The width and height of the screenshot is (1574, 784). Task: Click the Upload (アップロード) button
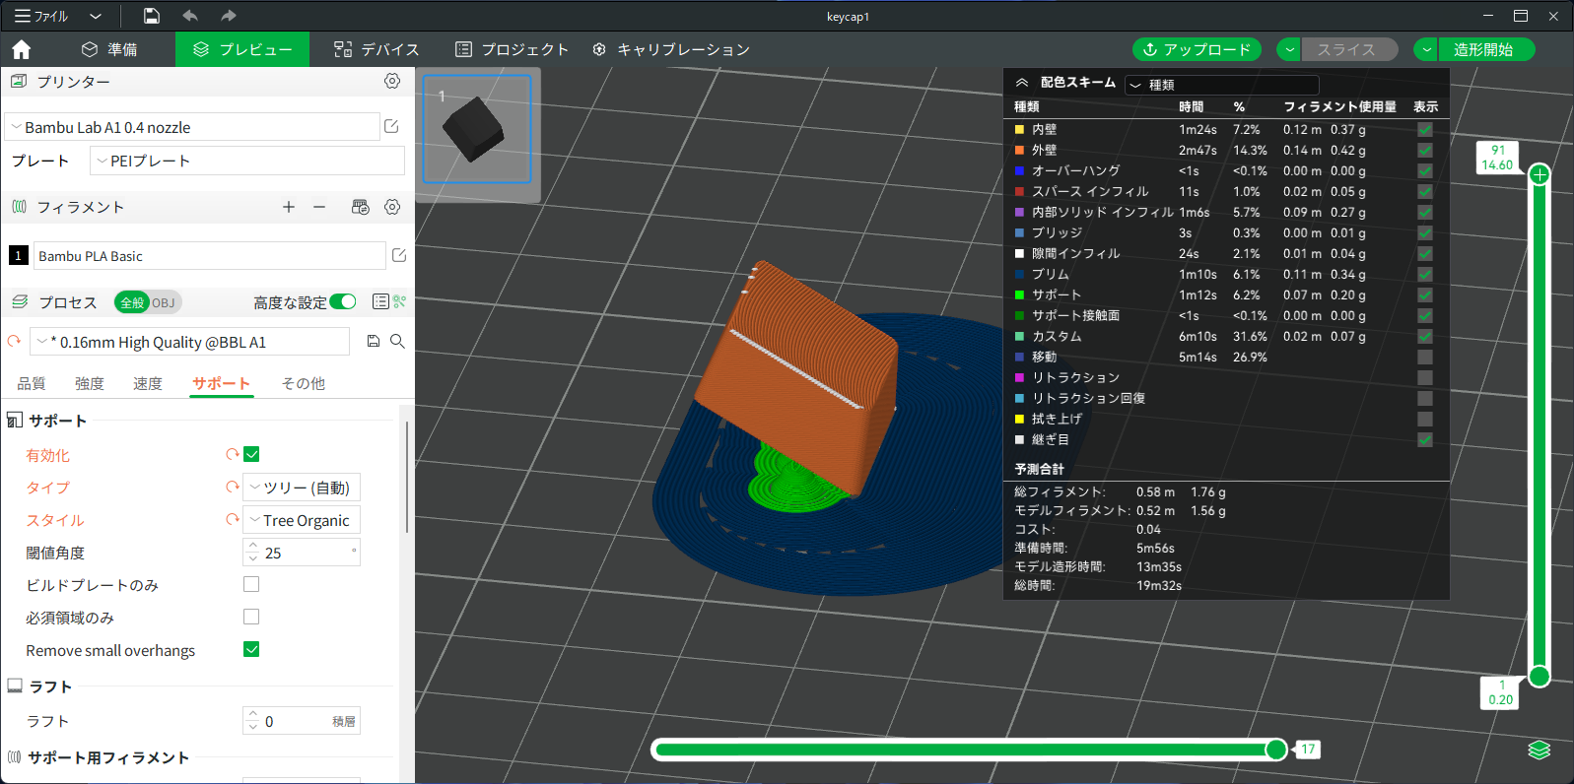tap(1197, 49)
